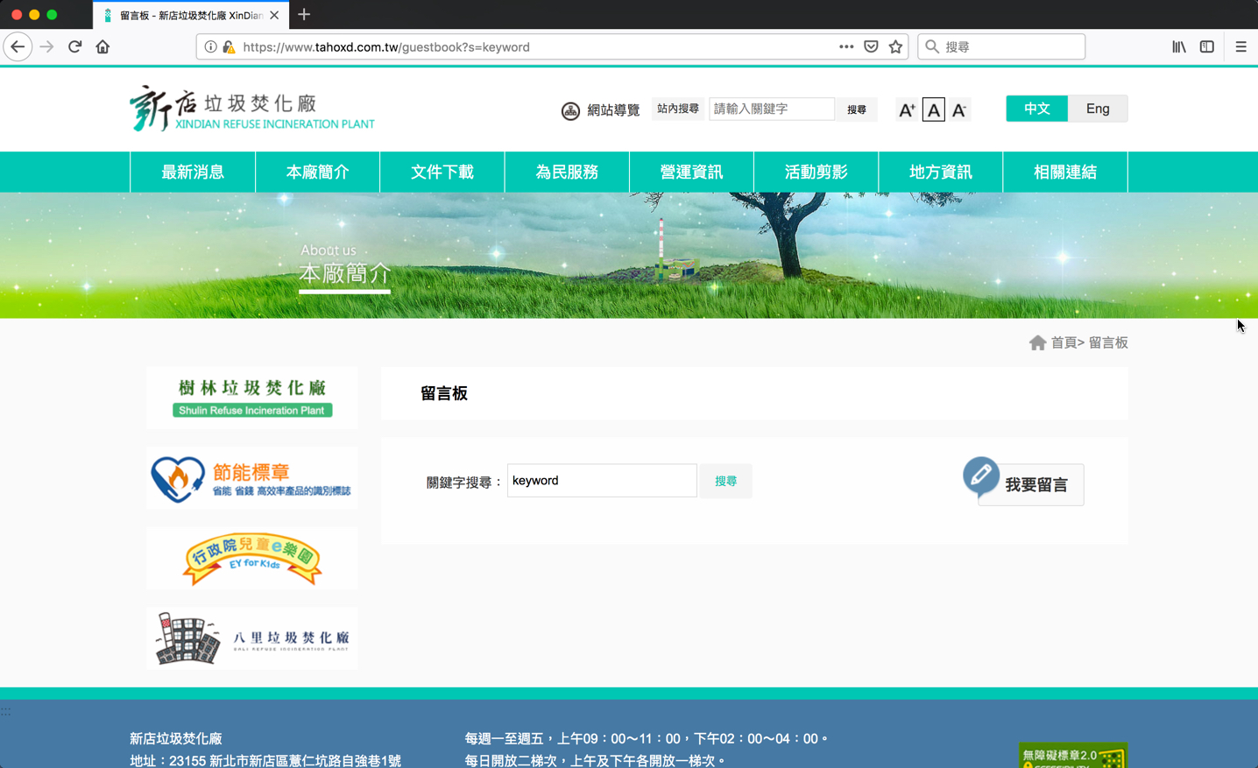
Task: Open page actions three-dot menu
Action: pyautogui.click(x=846, y=46)
